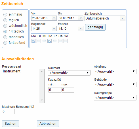Toggle the Do weekday checkbox
Viewport: 139px width, 129px height.
[50, 41]
